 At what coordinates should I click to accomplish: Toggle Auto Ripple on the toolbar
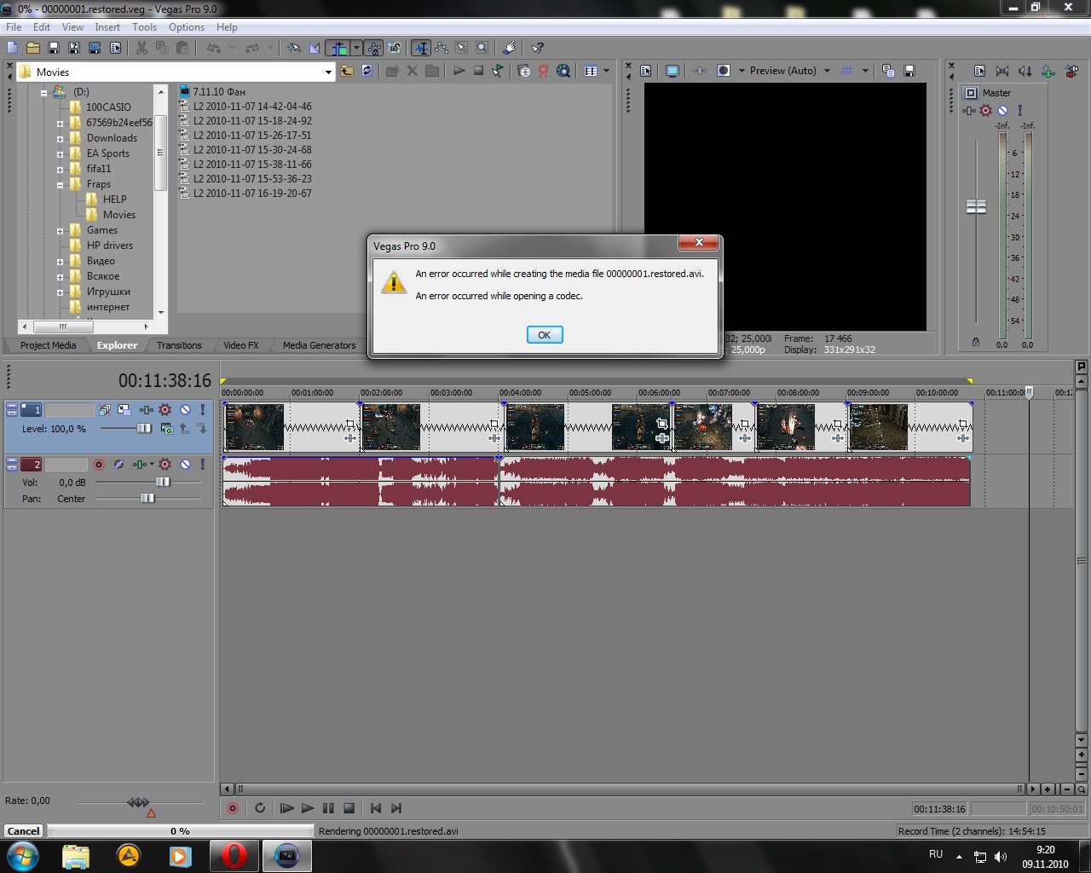click(x=339, y=48)
